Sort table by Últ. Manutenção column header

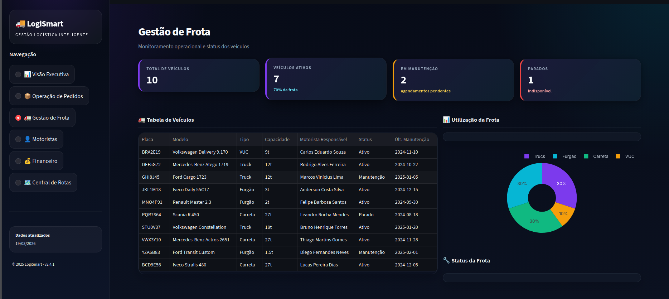(412, 140)
